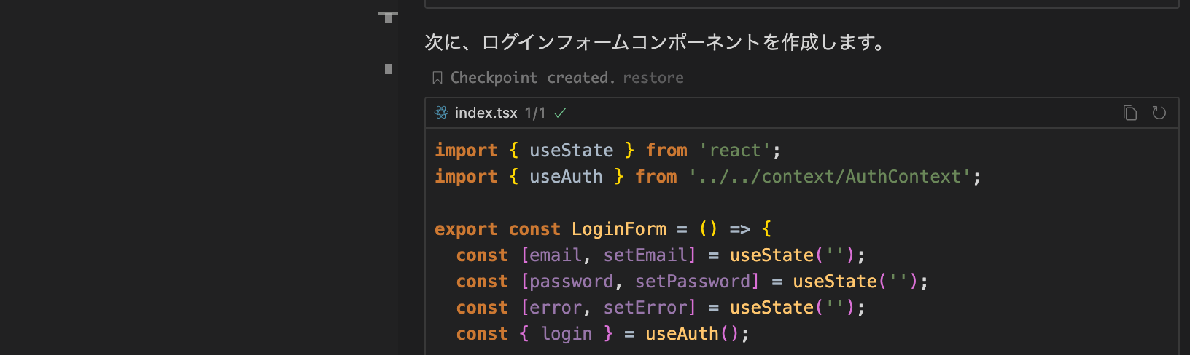The image size is (1190, 355).
Task: Click the restore checkpoint link
Action: pyautogui.click(x=653, y=78)
